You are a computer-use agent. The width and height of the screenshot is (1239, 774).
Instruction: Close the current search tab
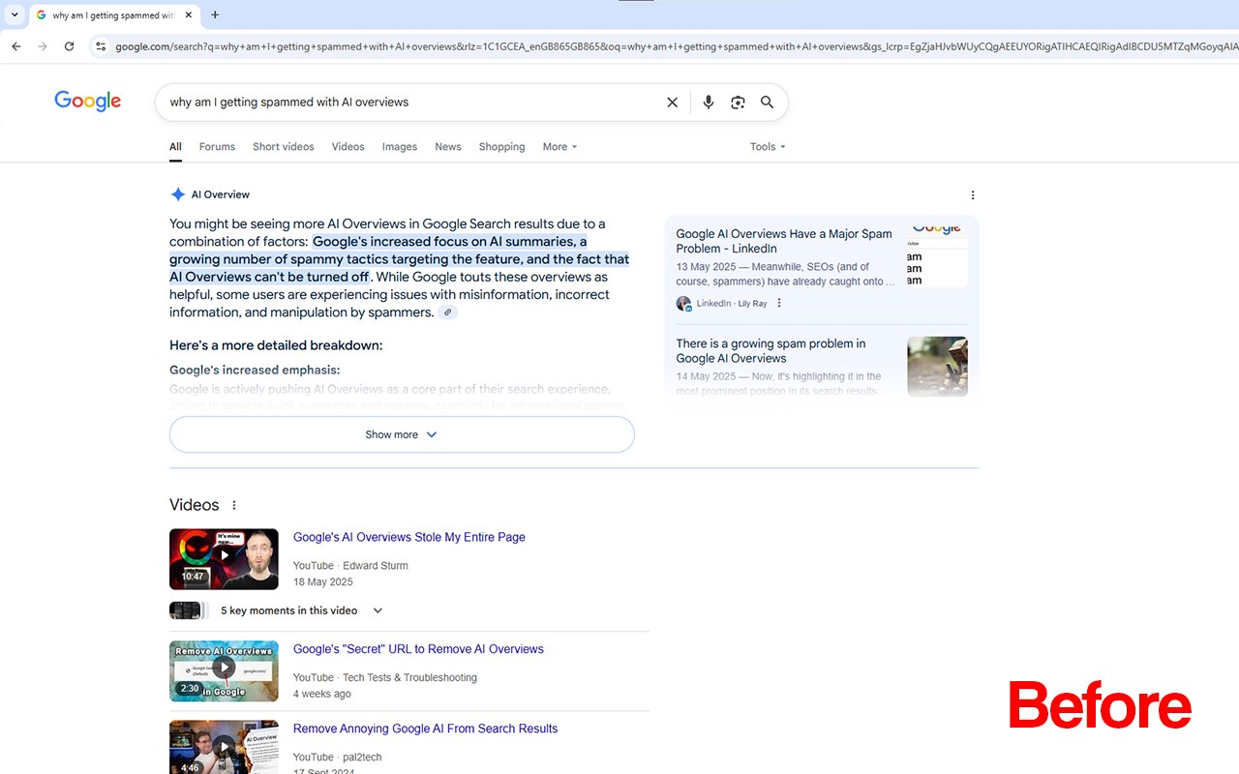(x=189, y=15)
